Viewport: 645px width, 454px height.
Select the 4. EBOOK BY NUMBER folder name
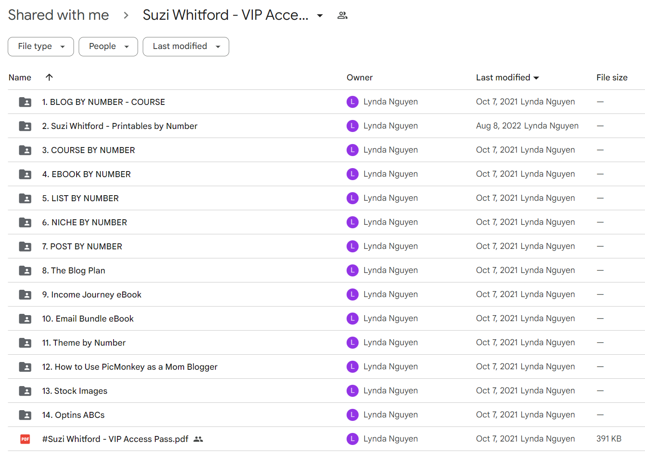[86, 174]
